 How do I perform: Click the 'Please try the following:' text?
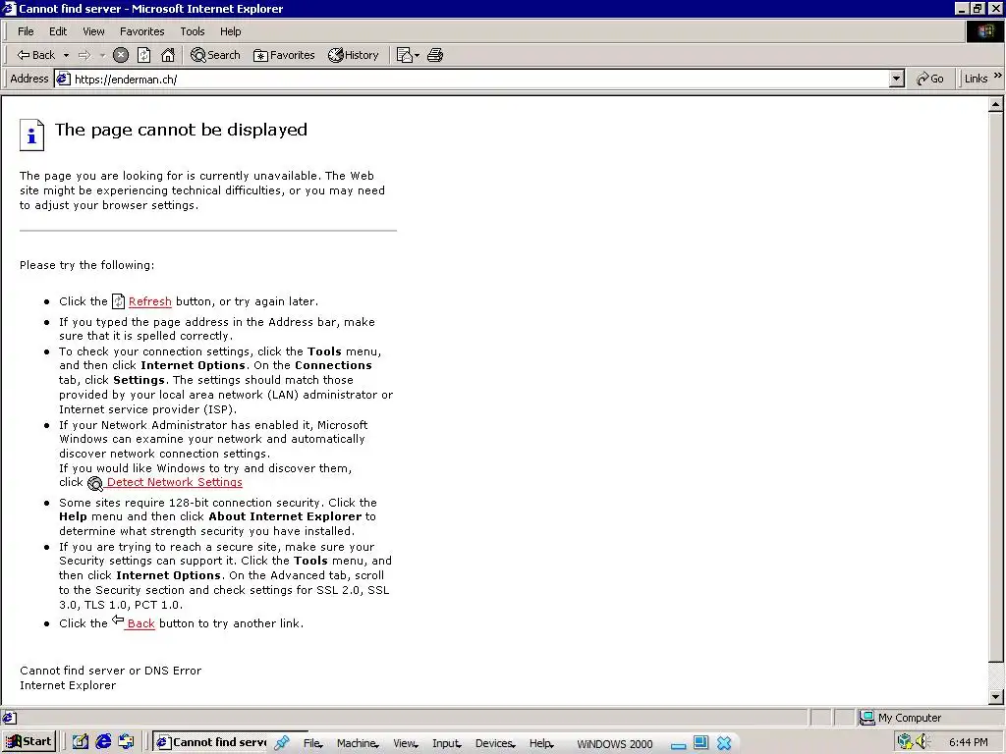click(86, 265)
